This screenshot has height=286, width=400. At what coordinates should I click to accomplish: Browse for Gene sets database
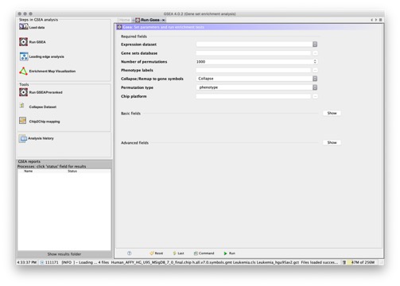(x=315, y=53)
